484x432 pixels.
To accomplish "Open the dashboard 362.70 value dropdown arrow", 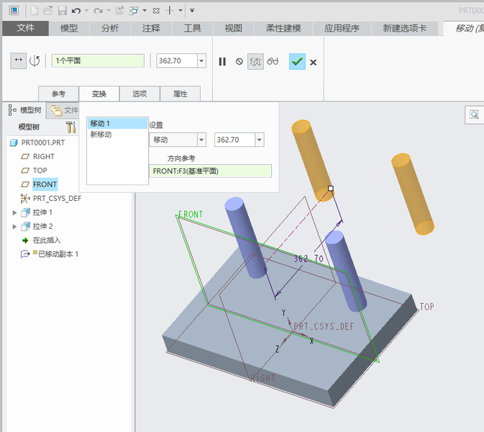I will [201, 60].
